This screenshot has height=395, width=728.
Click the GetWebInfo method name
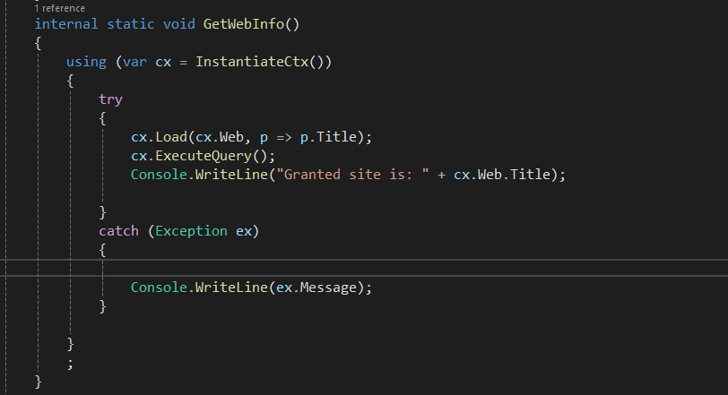[244, 24]
